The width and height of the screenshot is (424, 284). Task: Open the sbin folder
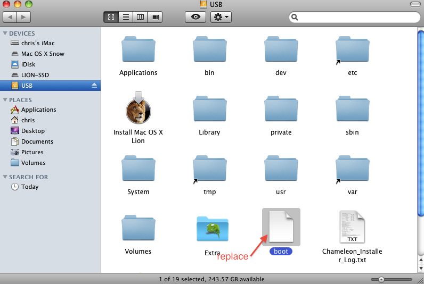352,109
